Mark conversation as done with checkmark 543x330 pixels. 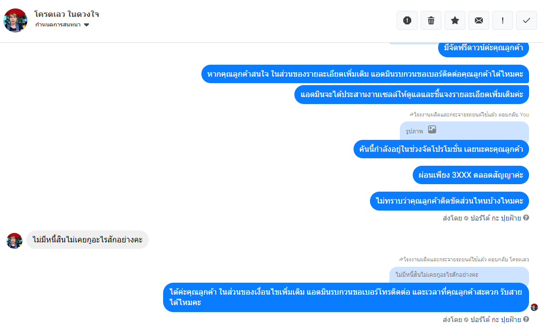pos(527,20)
